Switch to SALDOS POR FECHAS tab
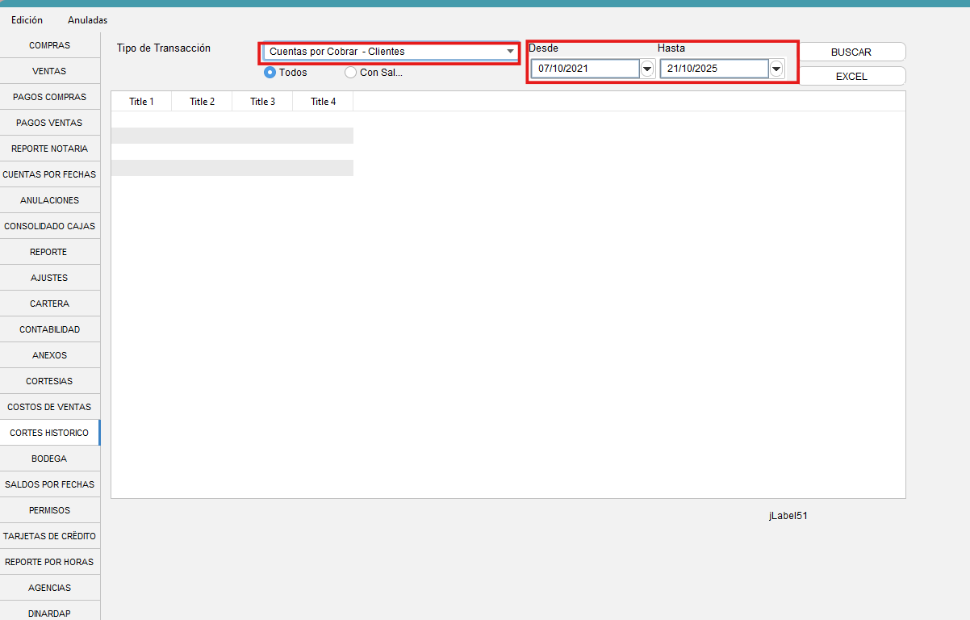This screenshot has width=970, height=620. [49, 484]
